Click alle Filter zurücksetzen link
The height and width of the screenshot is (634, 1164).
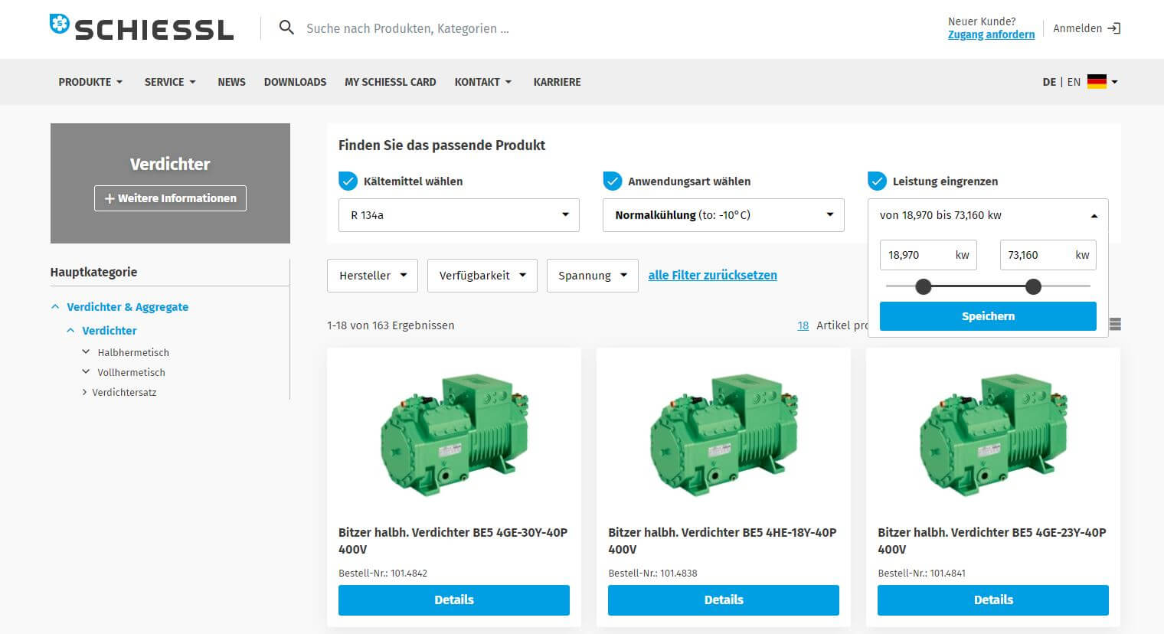click(712, 275)
